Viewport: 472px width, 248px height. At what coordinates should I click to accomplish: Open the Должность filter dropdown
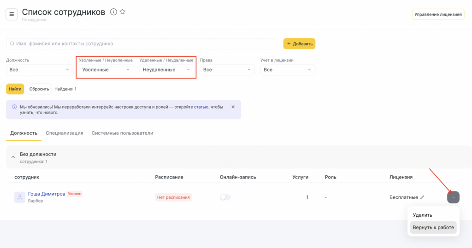click(38, 69)
